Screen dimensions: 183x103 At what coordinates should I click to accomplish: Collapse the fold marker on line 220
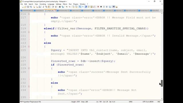coord(29,32)
